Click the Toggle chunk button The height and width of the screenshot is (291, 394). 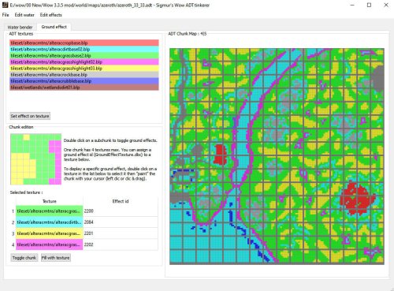24,258
